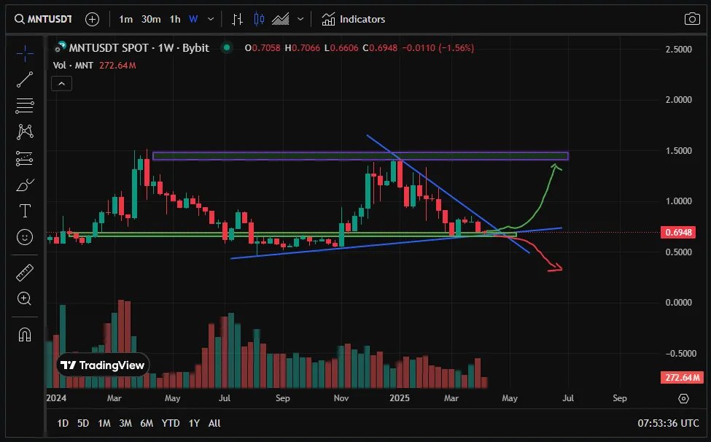
Task: Select the horizontal lines Fibonacci tool
Action: [25, 106]
